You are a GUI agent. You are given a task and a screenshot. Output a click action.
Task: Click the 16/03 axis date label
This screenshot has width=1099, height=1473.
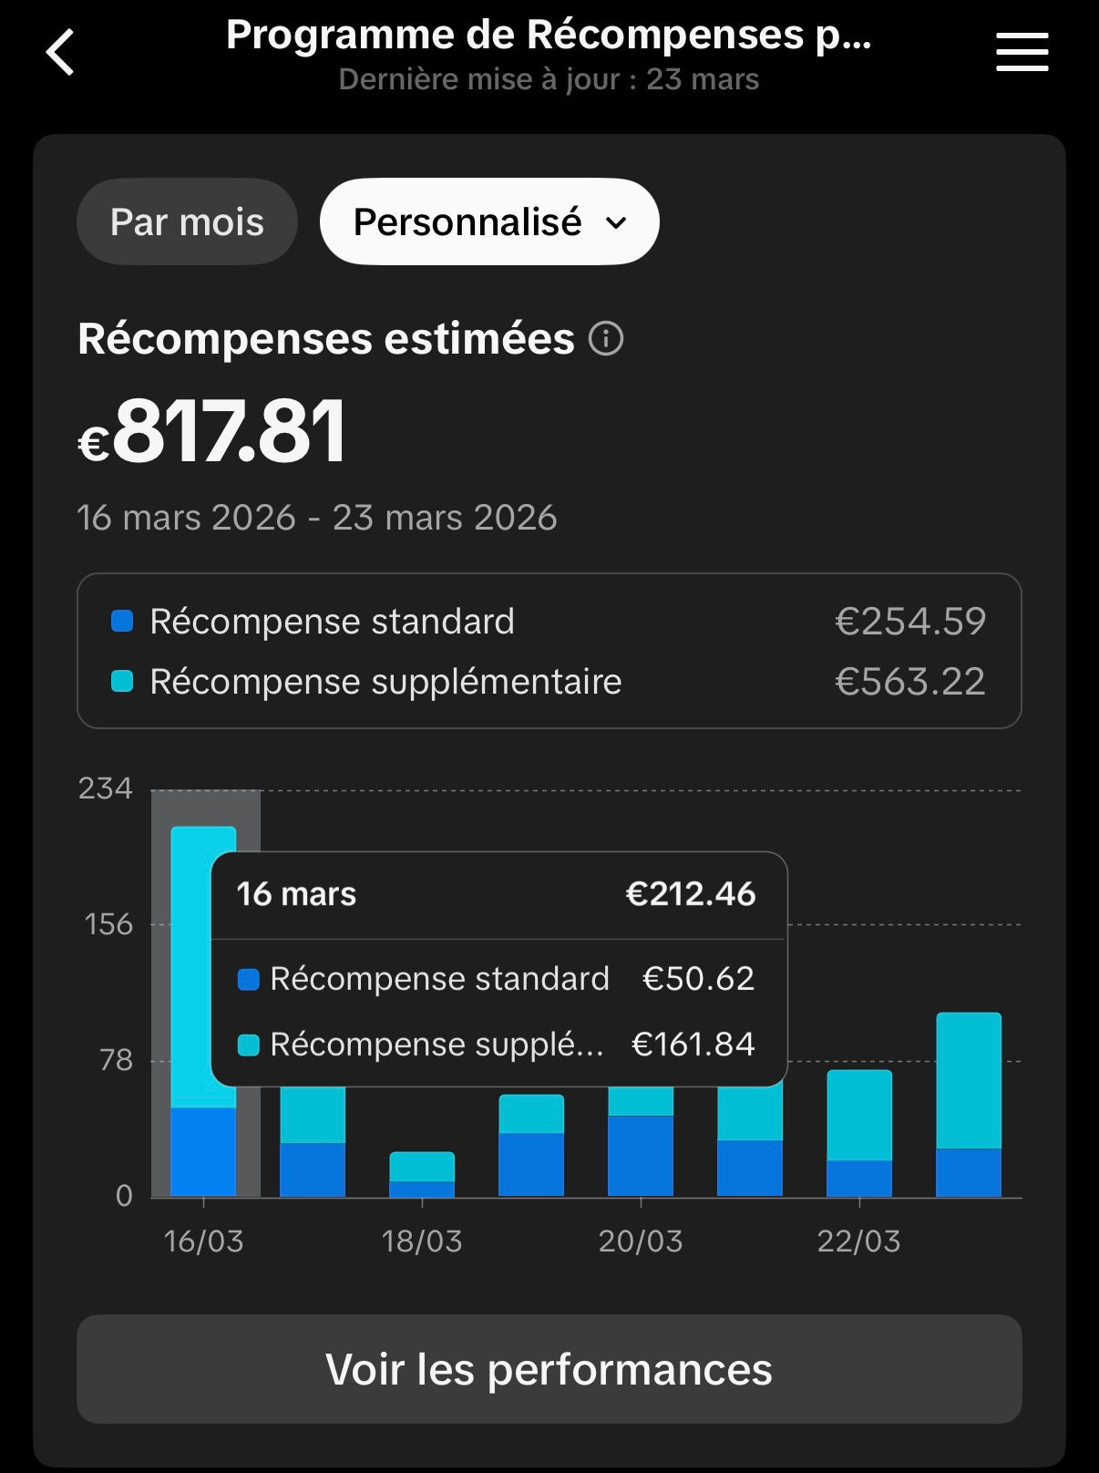(x=203, y=1241)
